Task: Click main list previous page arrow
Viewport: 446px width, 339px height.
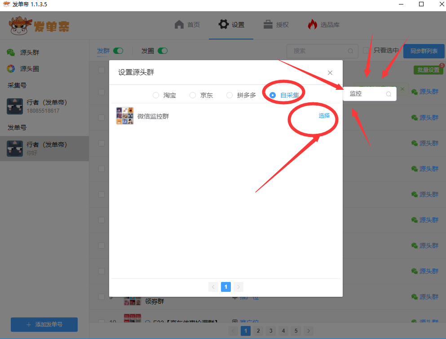Action: pyautogui.click(x=233, y=331)
